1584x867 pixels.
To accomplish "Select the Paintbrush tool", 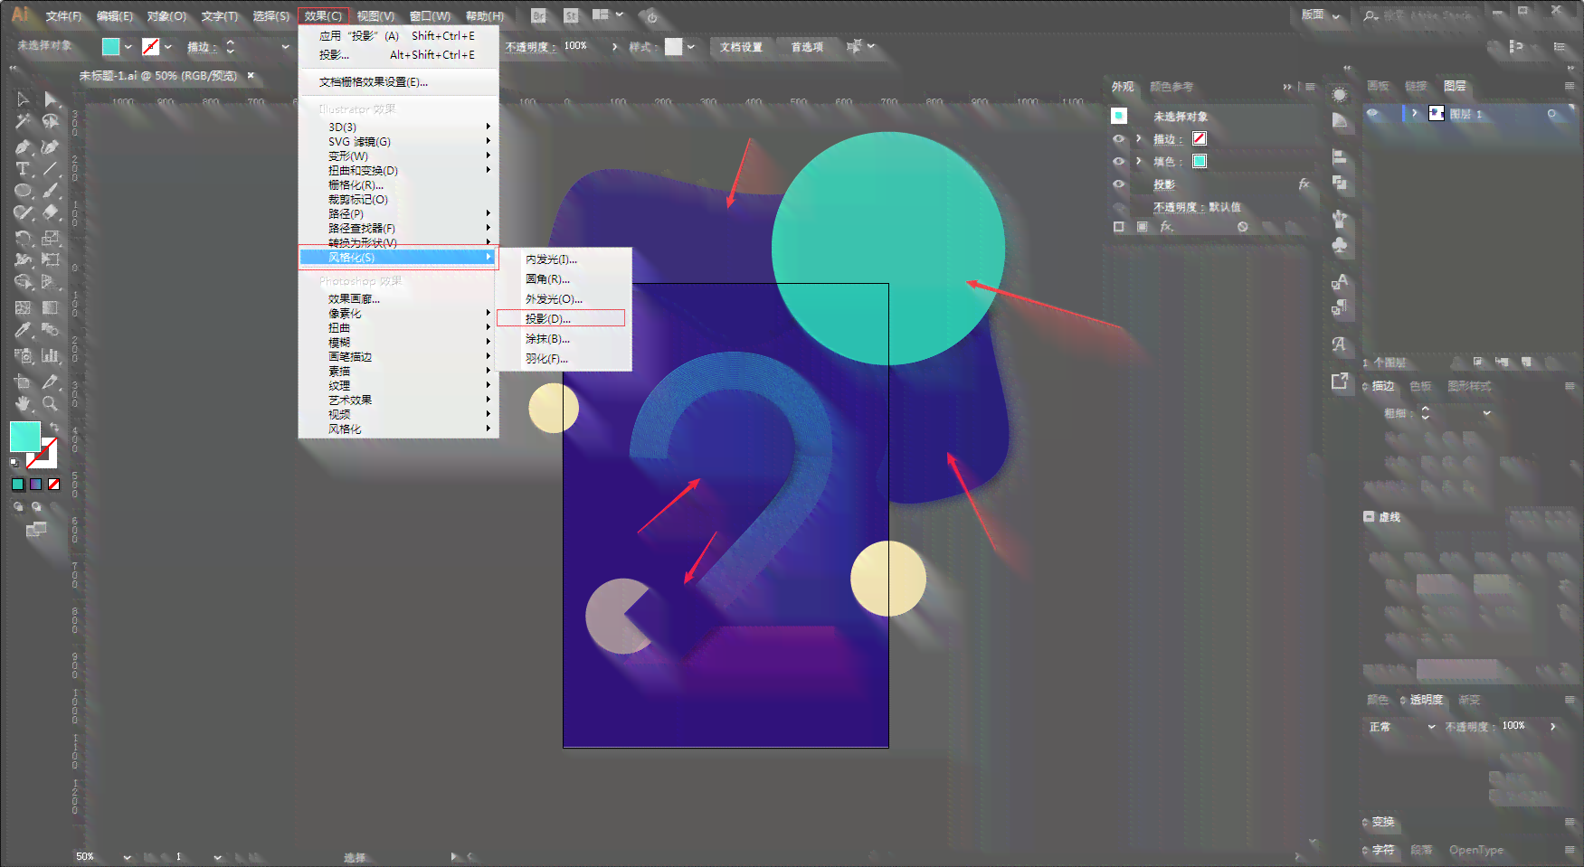I will point(51,191).
